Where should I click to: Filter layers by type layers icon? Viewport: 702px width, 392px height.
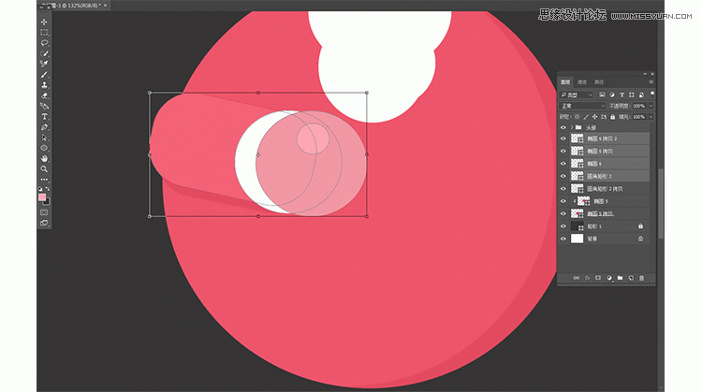pyautogui.click(x=622, y=94)
